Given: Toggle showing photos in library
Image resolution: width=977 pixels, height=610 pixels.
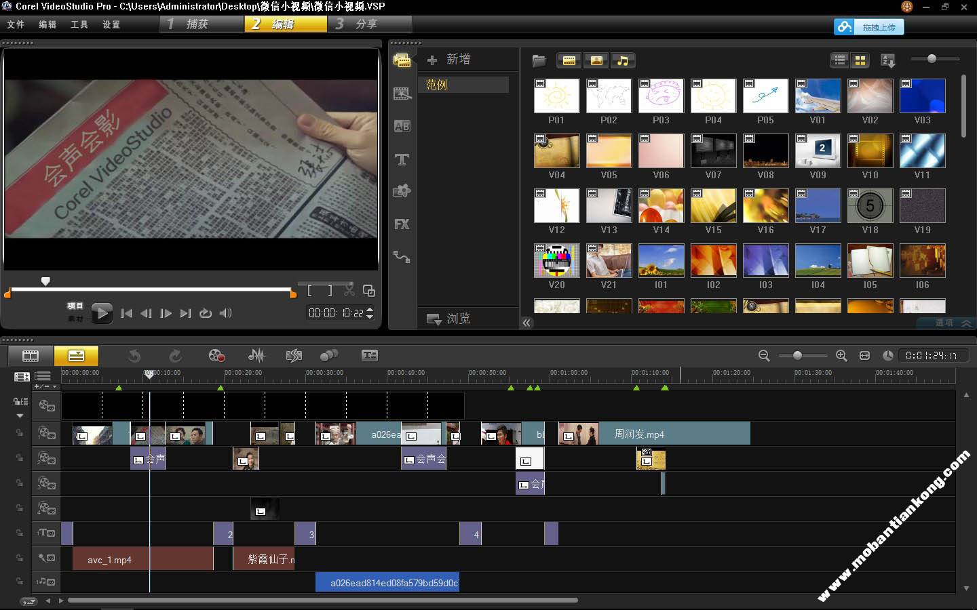Looking at the screenshot, I should pyautogui.click(x=596, y=60).
